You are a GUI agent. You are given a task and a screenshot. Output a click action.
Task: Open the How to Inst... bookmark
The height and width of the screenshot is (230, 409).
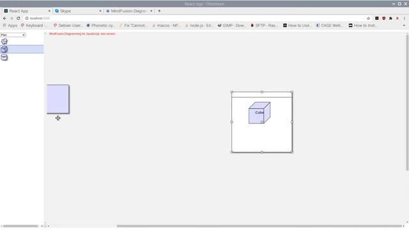[x=363, y=26]
